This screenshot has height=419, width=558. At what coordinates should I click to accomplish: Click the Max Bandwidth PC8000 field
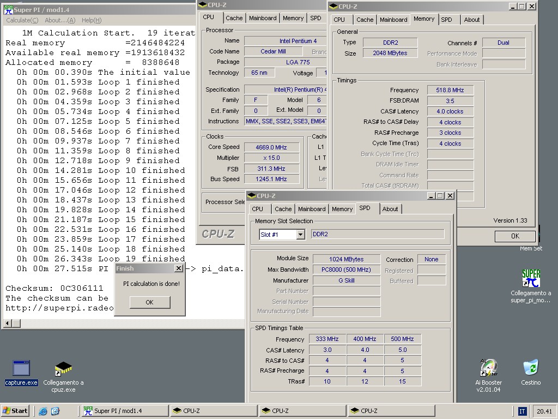point(346,270)
